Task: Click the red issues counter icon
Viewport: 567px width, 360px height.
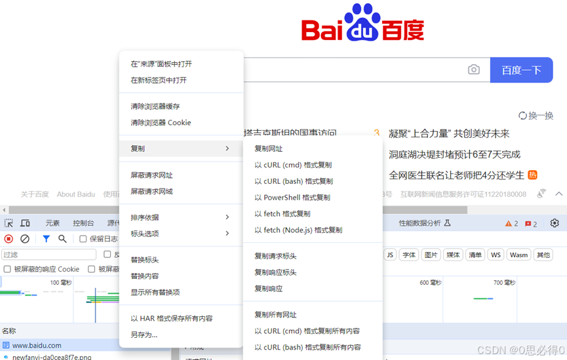Action: [x=528, y=224]
